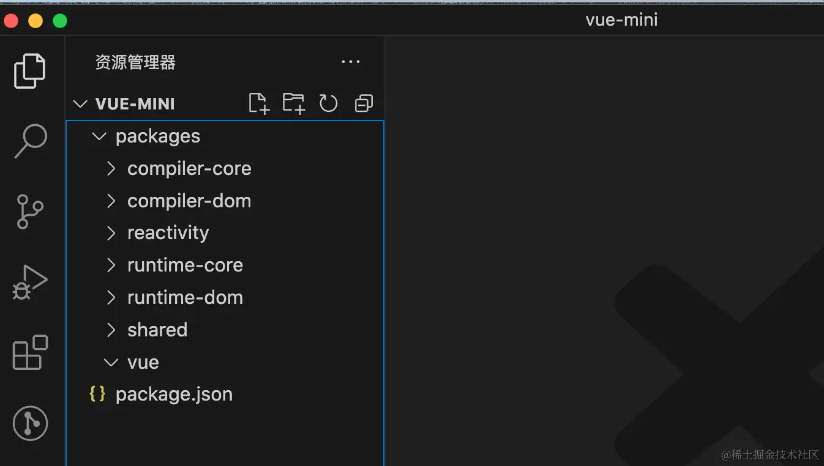The width and height of the screenshot is (824, 466).
Task: Expand the shared folder chevron
Action: [111, 330]
